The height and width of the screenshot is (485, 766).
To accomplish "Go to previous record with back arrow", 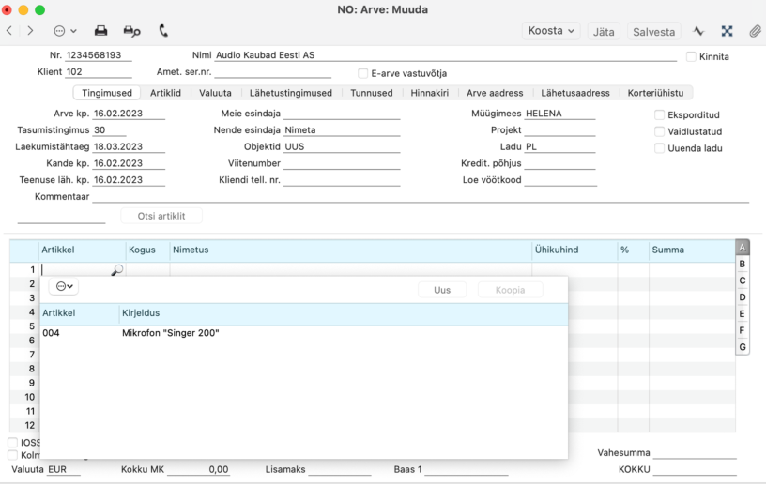I will click(9, 31).
